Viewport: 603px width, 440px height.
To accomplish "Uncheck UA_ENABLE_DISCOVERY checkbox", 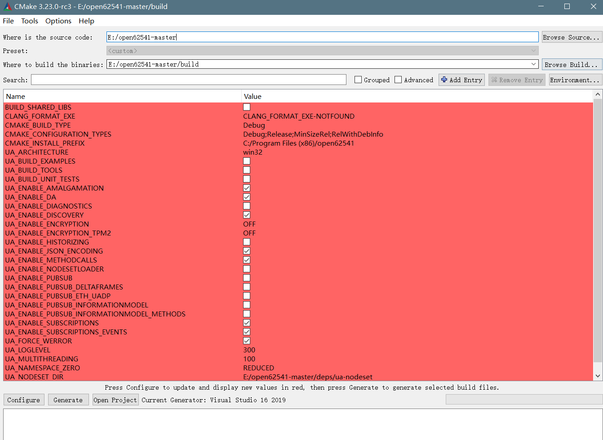I will (247, 215).
